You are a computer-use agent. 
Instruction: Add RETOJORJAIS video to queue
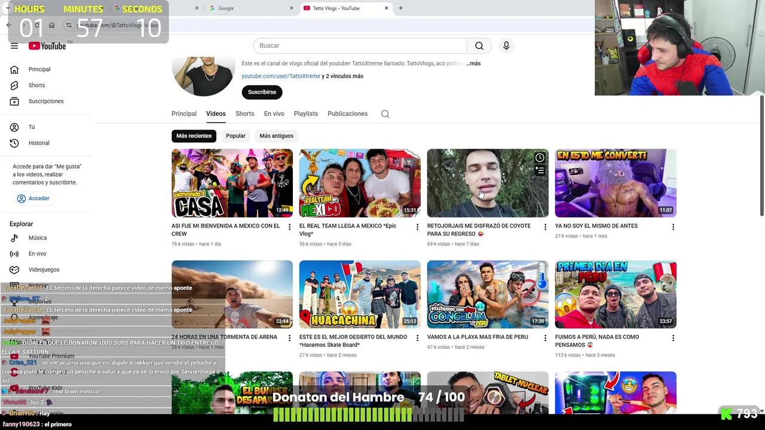[x=540, y=171]
